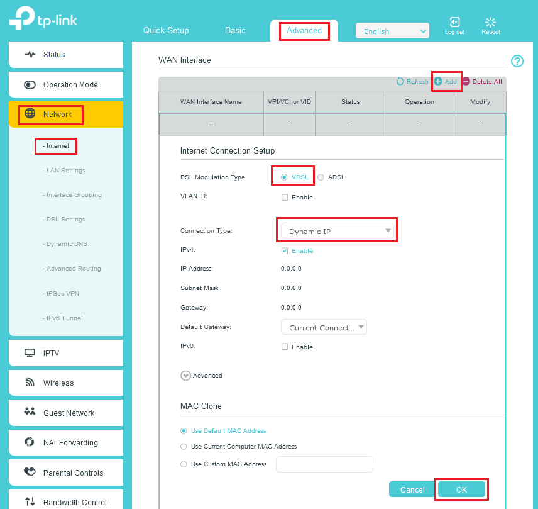This screenshot has width=538, height=509.
Task: Click the Refresh icon in WAN Interface
Action: (x=400, y=81)
